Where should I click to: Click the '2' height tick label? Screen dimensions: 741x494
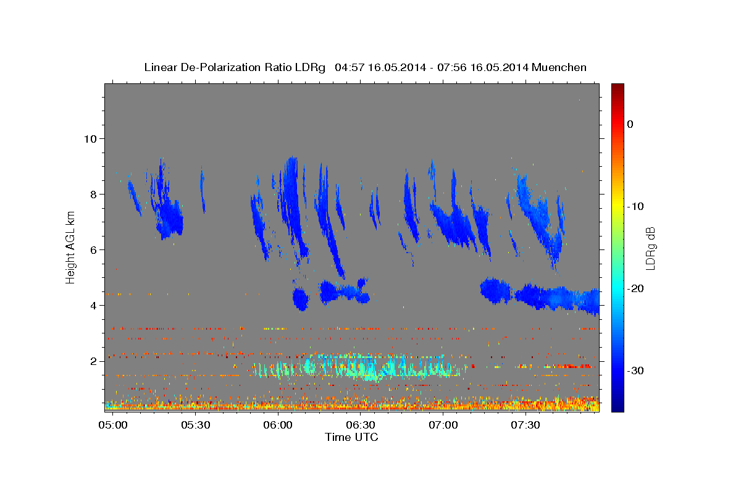coord(93,361)
